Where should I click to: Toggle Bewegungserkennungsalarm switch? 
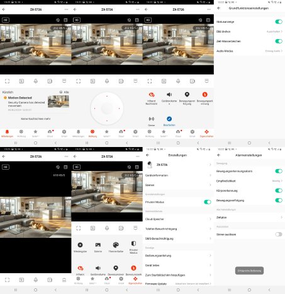(279, 171)
